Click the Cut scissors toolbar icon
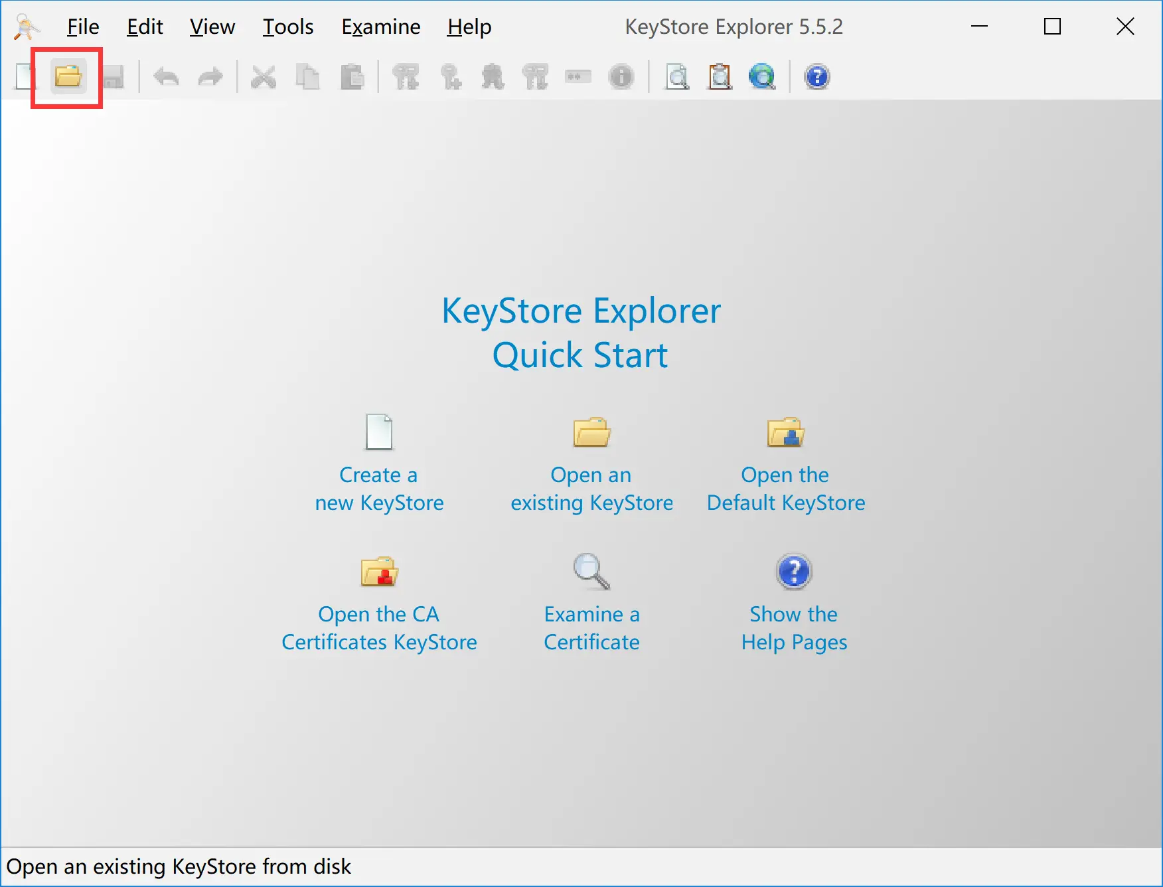This screenshot has height=887, width=1163. [264, 77]
